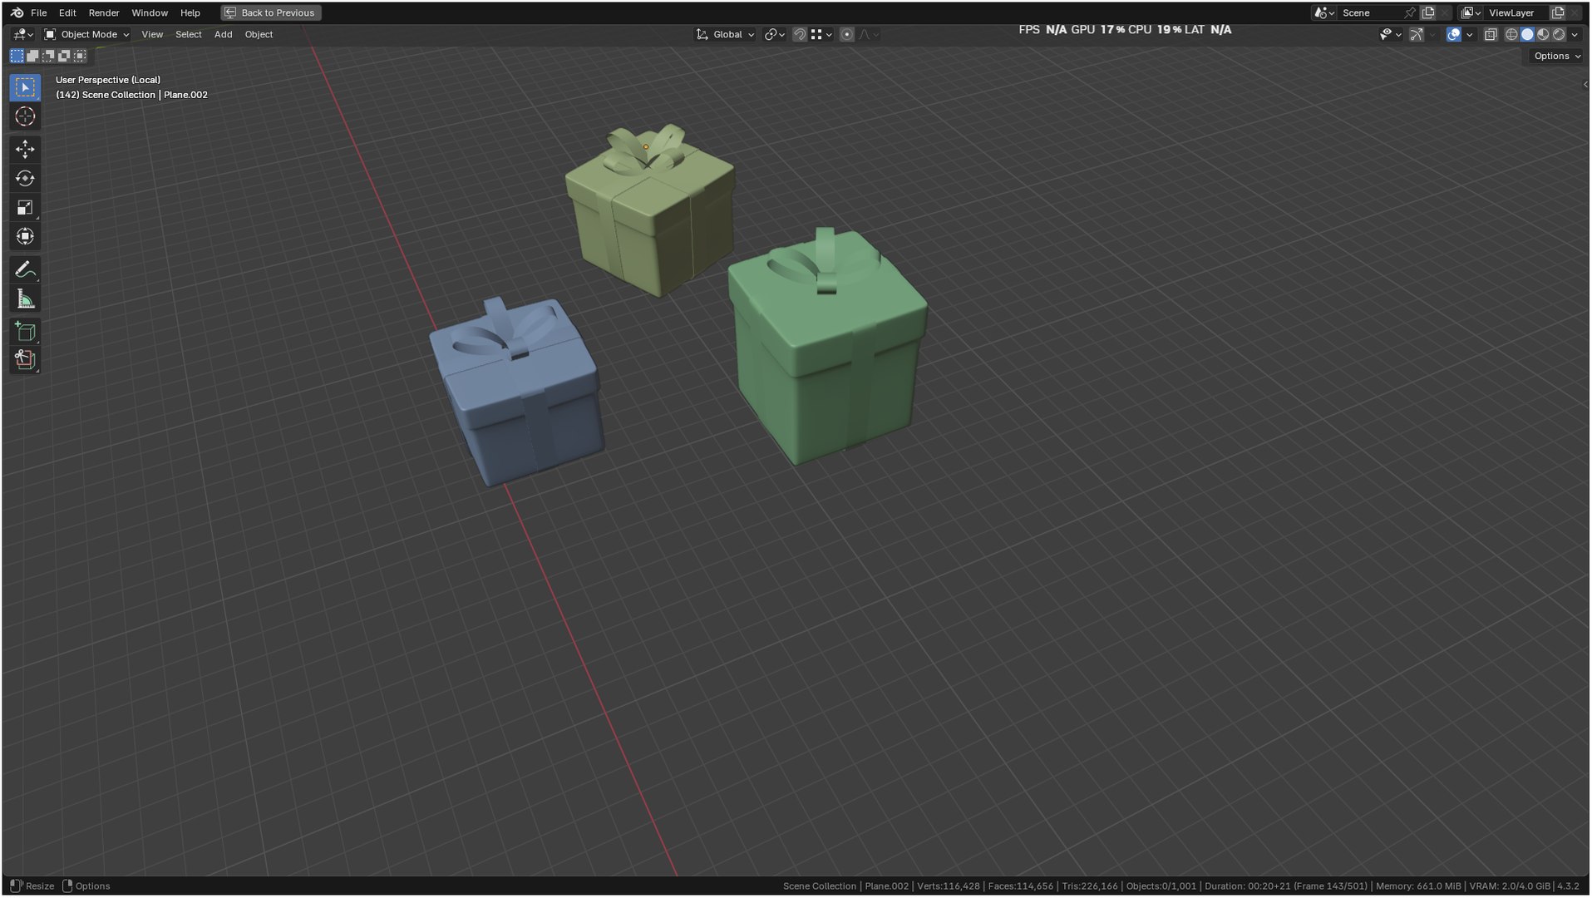Screen dimensions: 1592x898
Task: Toggle X-Ray mode
Action: coord(1491,35)
